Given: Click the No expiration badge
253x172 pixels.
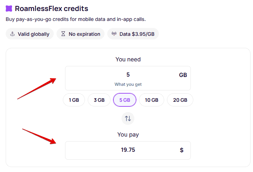Looking at the screenshot, I should coord(80,34).
